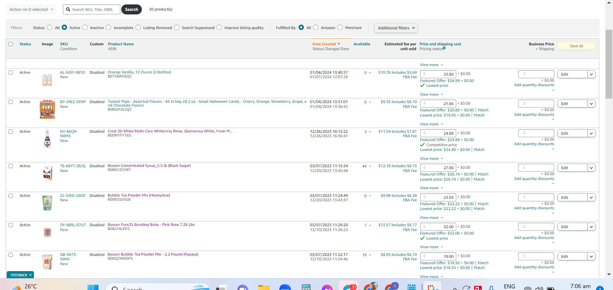Click 'Add quantity discounts' for Honeydew Bubble Tea

coord(534,208)
